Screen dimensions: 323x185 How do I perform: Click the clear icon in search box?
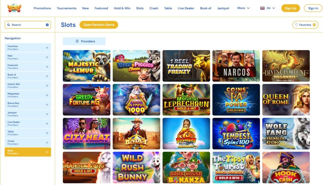point(47,25)
